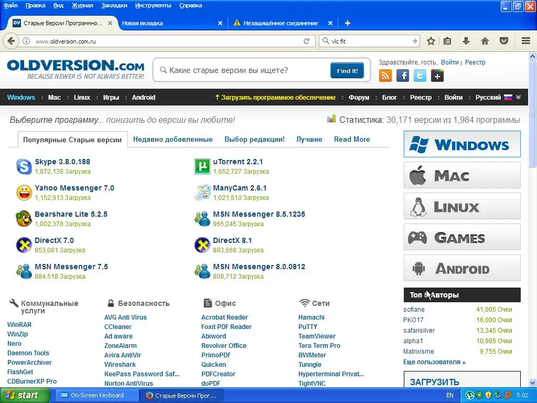Open the Журнал menu

[x=82, y=5]
